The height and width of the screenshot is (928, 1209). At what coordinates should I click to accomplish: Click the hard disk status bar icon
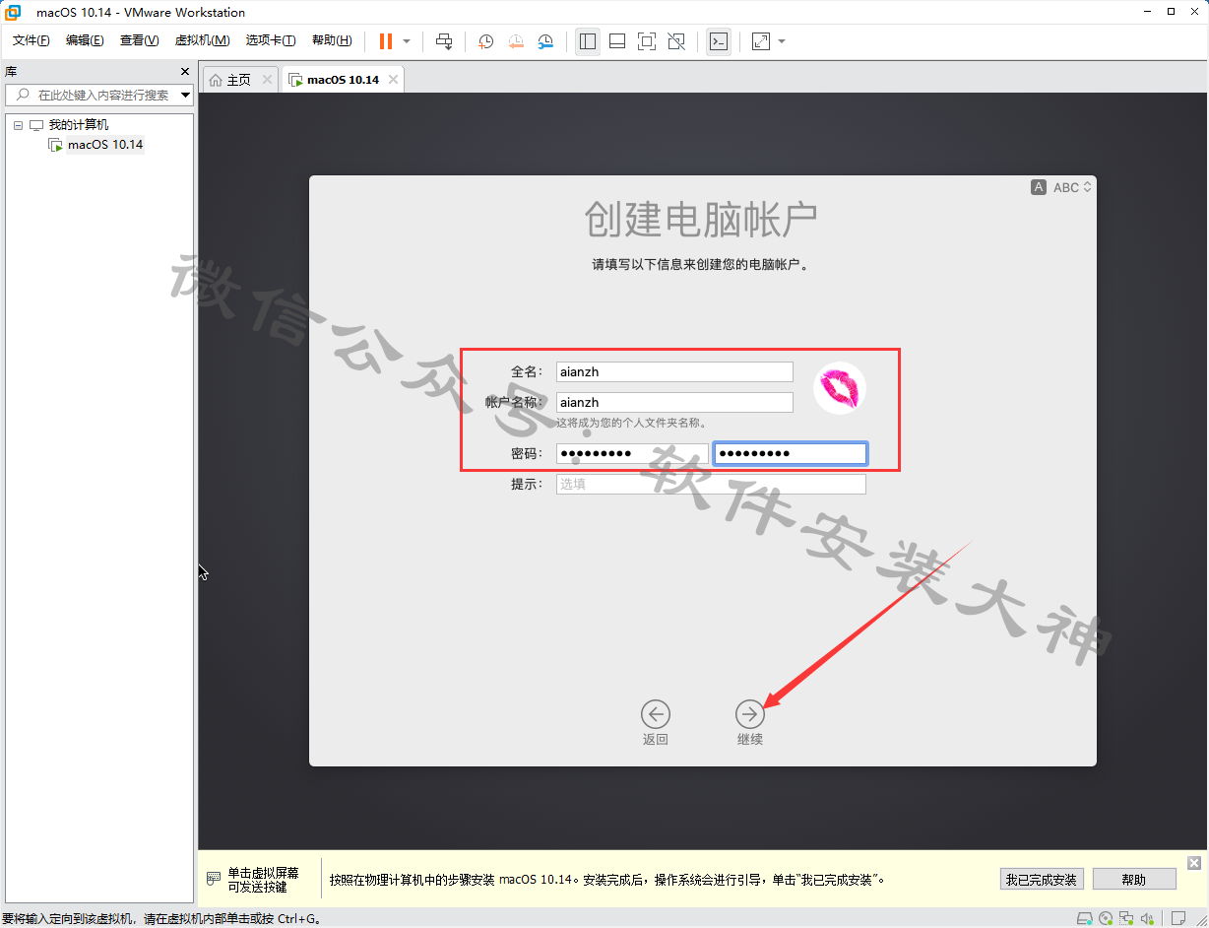click(x=1083, y=919)
